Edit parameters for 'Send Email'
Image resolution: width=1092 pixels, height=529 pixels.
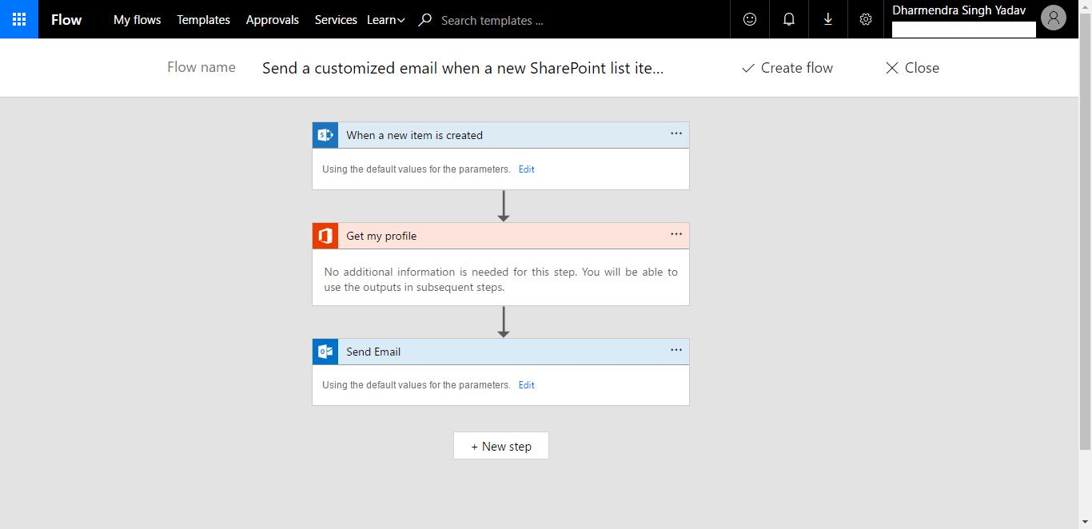[x=526, y=385]
